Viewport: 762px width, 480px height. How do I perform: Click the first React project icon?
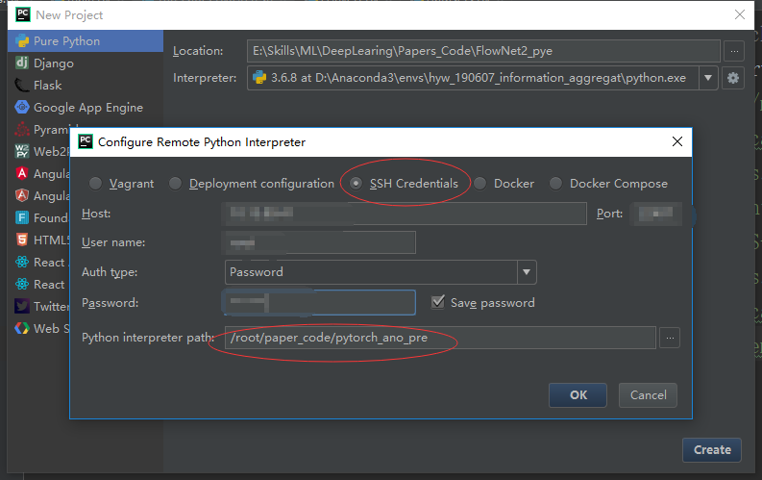pyautogui.click(x=22, y=263)
